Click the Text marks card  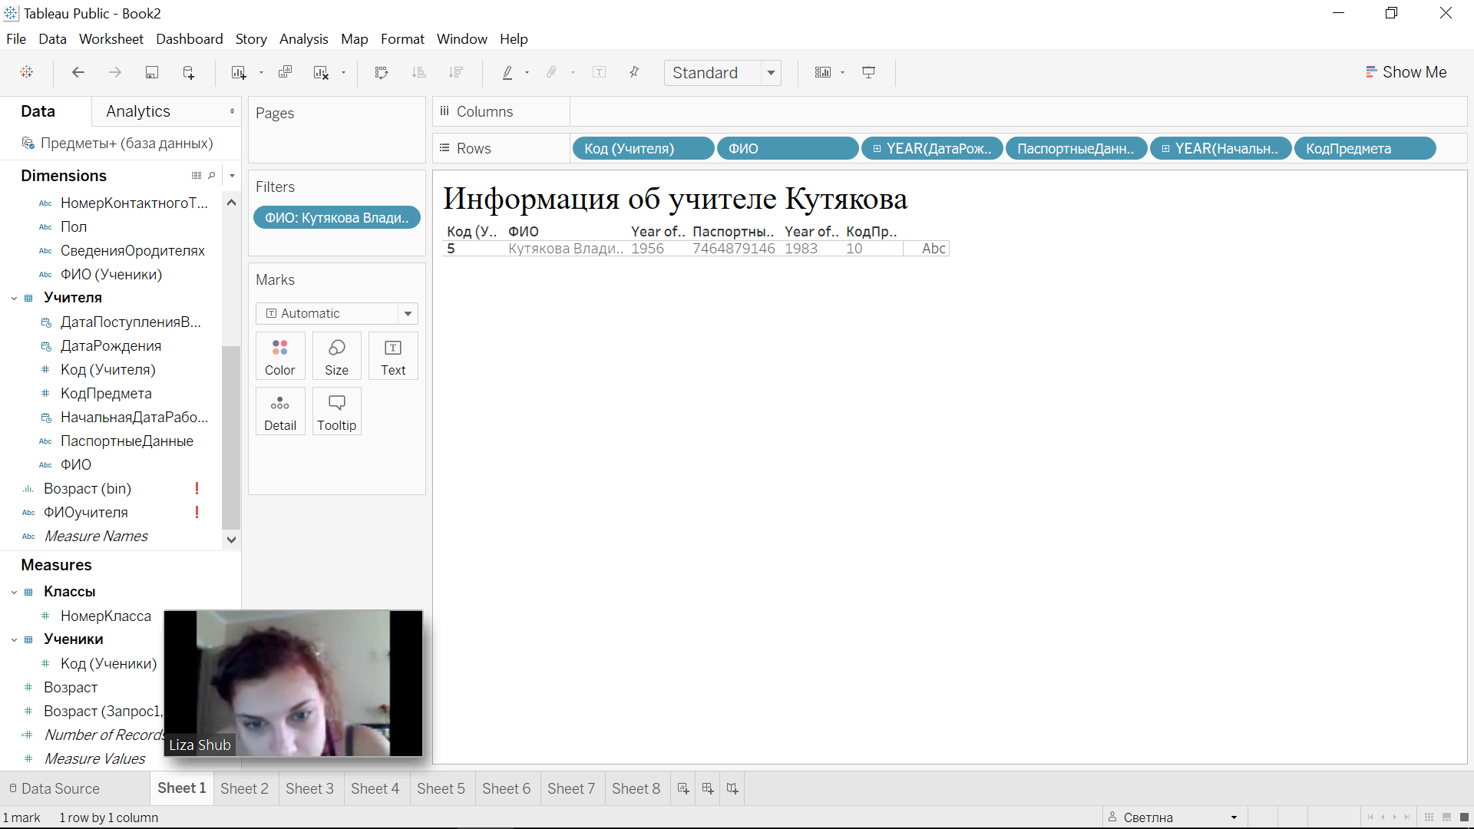point(393,357)
